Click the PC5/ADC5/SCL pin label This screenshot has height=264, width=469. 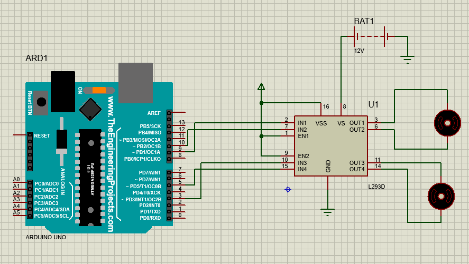click(51, 216)
